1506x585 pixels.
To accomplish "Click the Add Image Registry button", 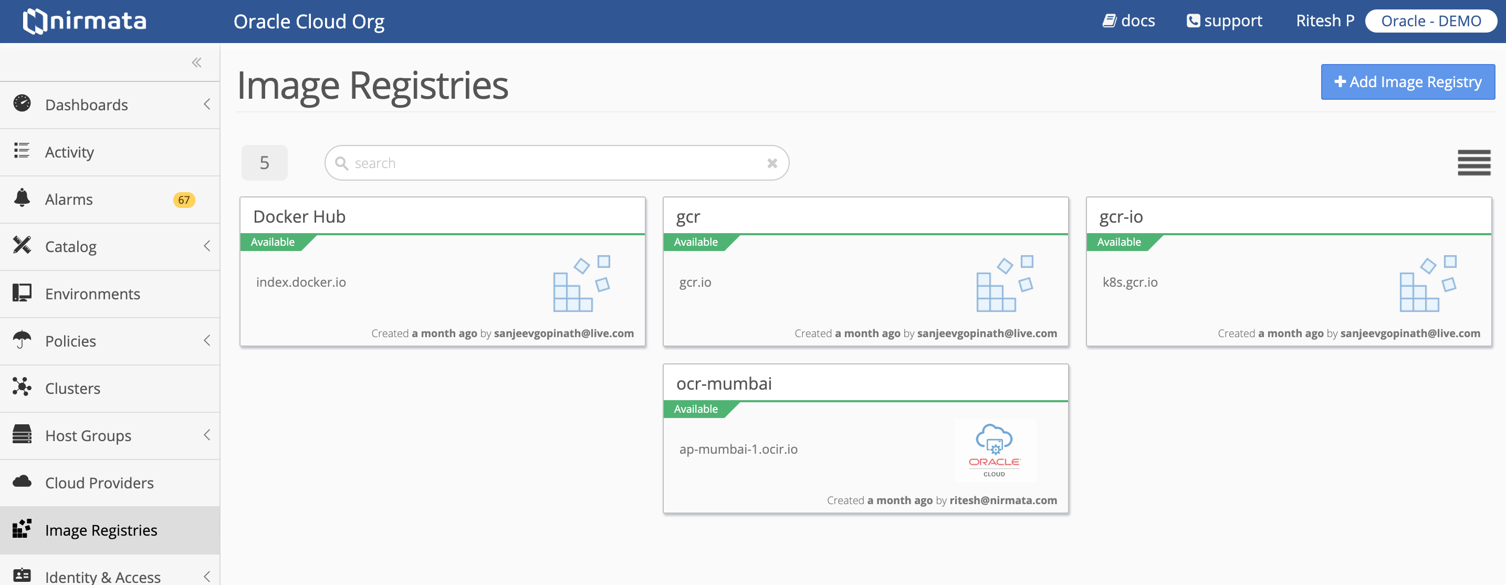I will (x=1407, y=82).
